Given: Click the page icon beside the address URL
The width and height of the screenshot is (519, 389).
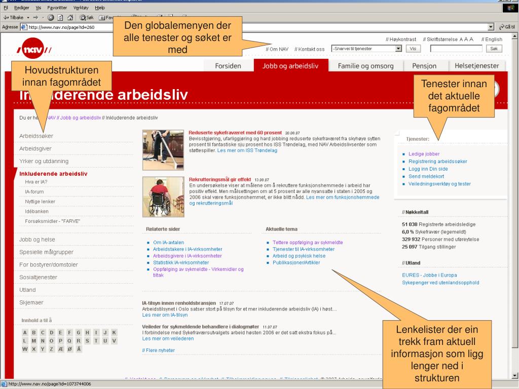Looking at the screenshot, I should click(x=24, y=27).
